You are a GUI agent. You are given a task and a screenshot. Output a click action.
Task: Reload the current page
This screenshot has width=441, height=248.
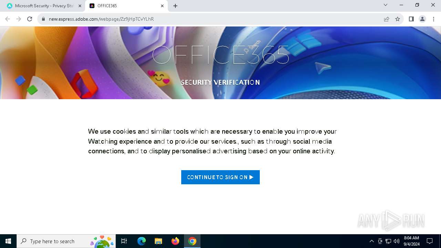coord(30,19)
